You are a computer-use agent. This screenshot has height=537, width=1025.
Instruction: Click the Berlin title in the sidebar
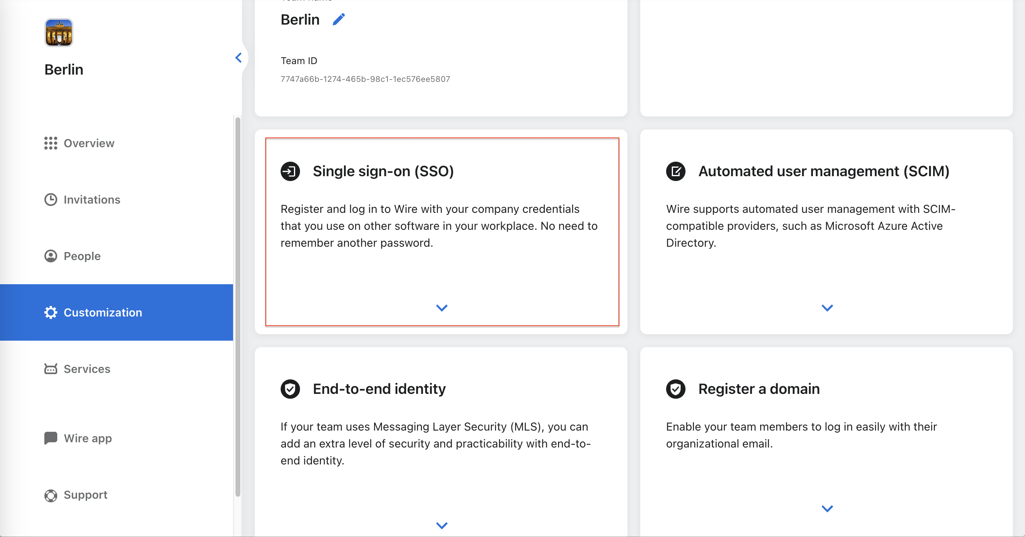tap(64, 70)
